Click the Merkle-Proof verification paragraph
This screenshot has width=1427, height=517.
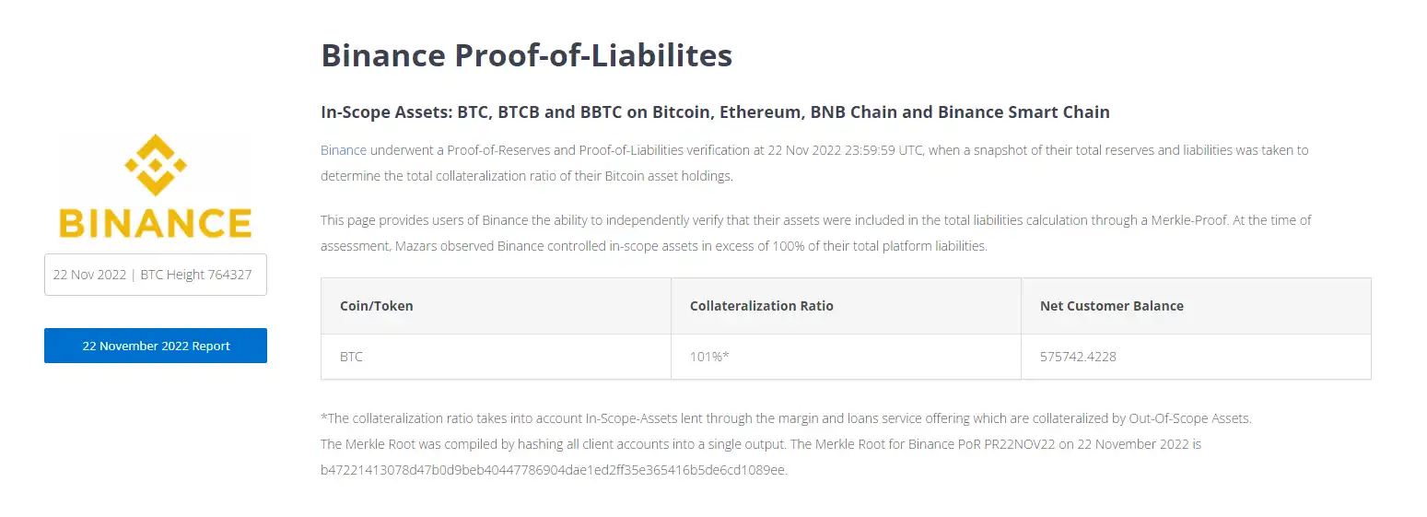point(815,233)
